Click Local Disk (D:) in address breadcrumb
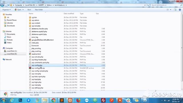The width and height of the screenshot is (183, 103). point(30,5)
